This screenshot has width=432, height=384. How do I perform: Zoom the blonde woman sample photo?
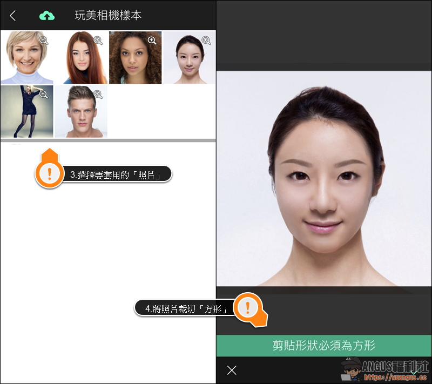44,40
